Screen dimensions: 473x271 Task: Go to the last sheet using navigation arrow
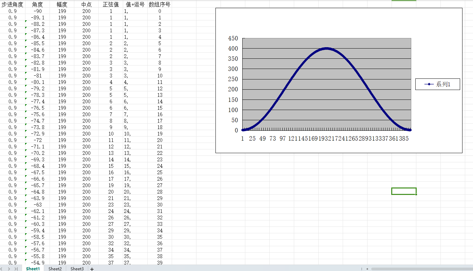click(x=16, y=269)
